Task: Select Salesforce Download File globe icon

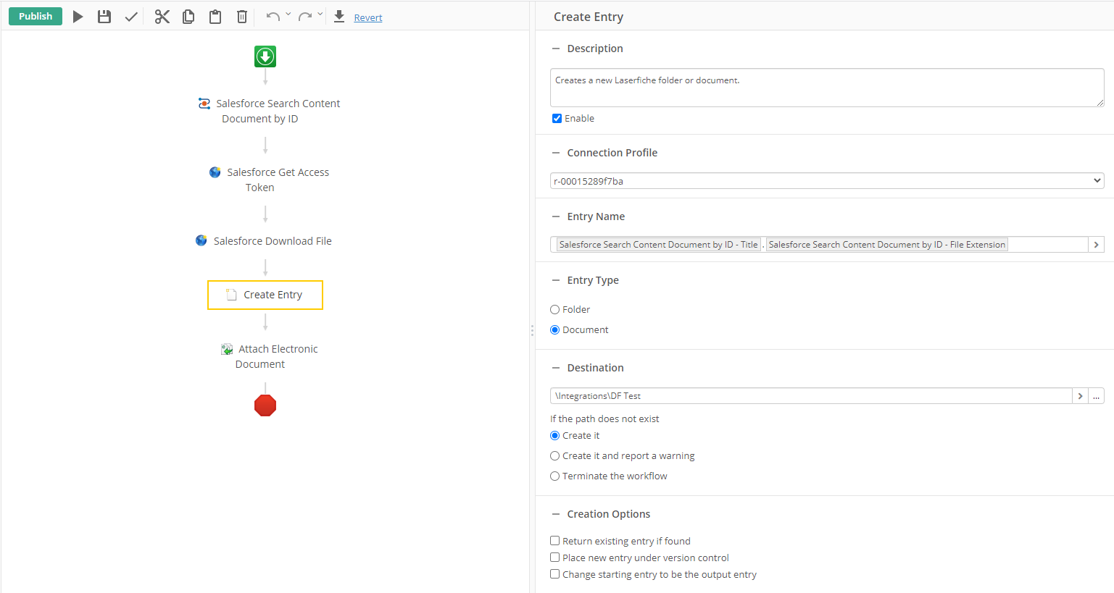Action: click(x=201, y=240)
